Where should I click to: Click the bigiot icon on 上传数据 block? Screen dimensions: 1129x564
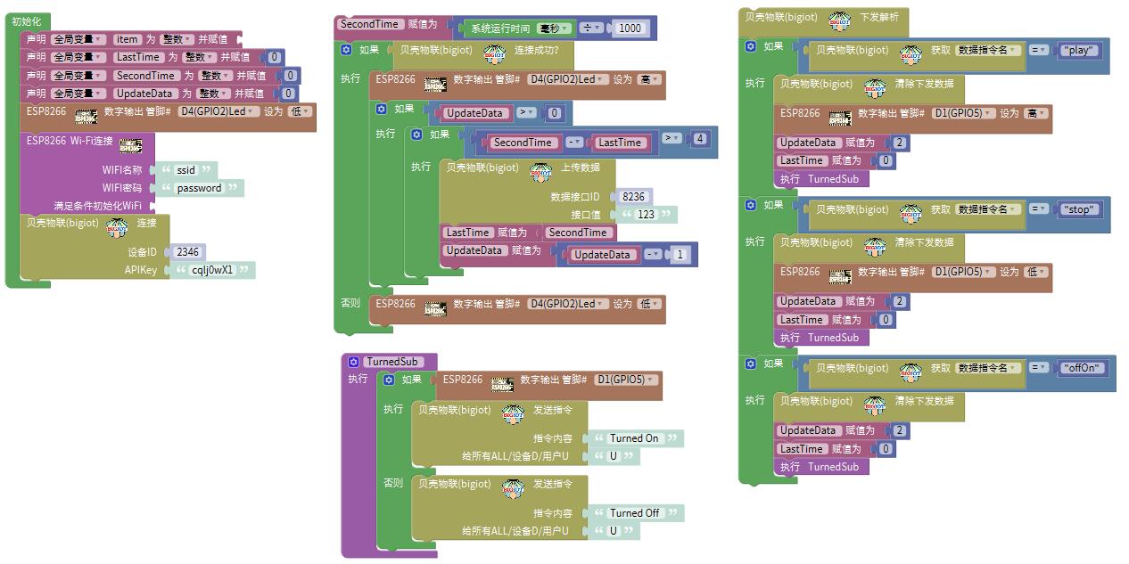click(541, 171)
